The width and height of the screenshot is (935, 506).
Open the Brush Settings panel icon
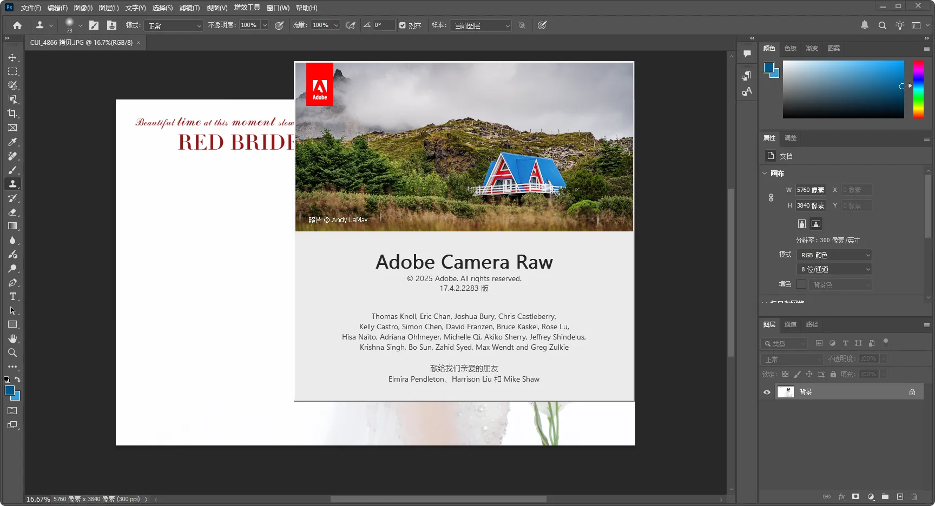(94, 25)
